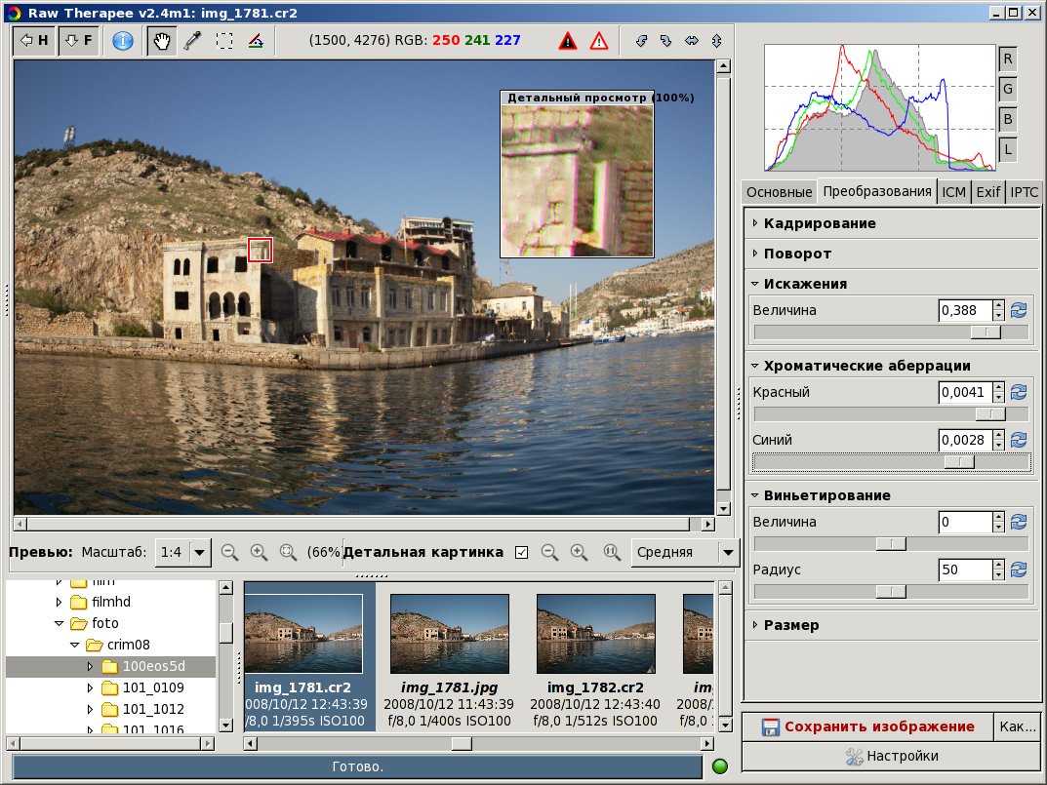Zoom out the preview image
1047x785 pixels.
(x=229, y=552)
